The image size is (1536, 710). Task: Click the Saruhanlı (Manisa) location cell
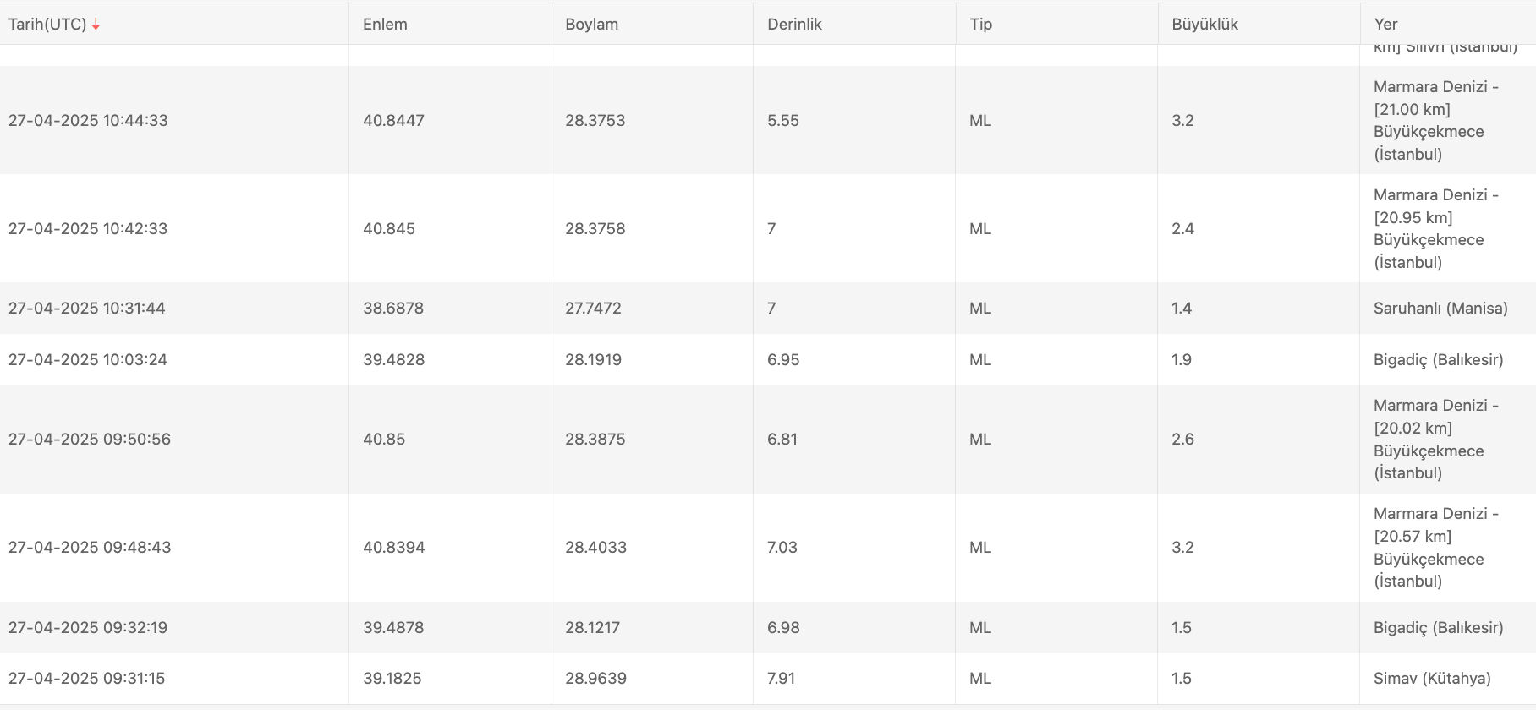click(1440, 309)
